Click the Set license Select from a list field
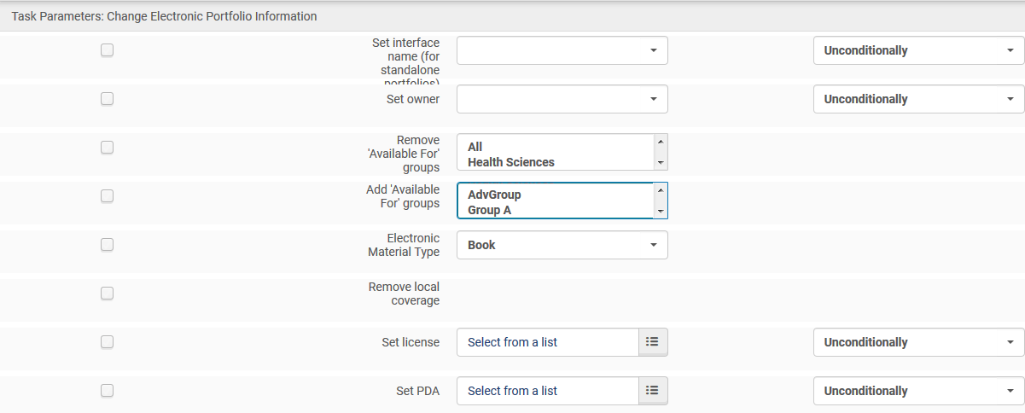Image resolution: width=1025 pixels, height=413 pixels. [548, 342]
